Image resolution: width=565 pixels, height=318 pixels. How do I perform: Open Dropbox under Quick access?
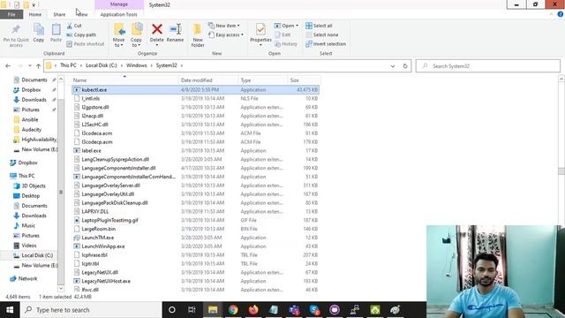coord(31,90)
